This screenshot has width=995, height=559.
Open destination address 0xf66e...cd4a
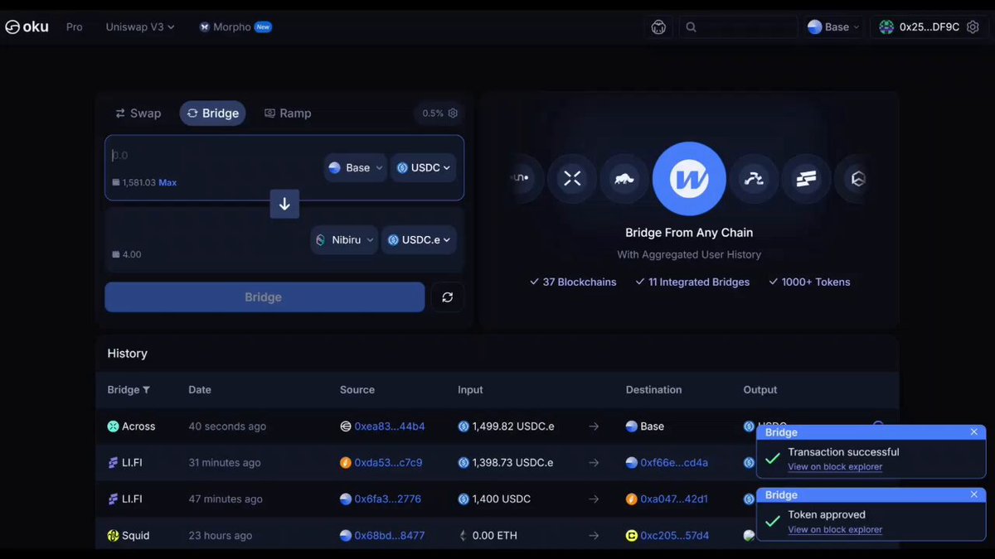674,463
